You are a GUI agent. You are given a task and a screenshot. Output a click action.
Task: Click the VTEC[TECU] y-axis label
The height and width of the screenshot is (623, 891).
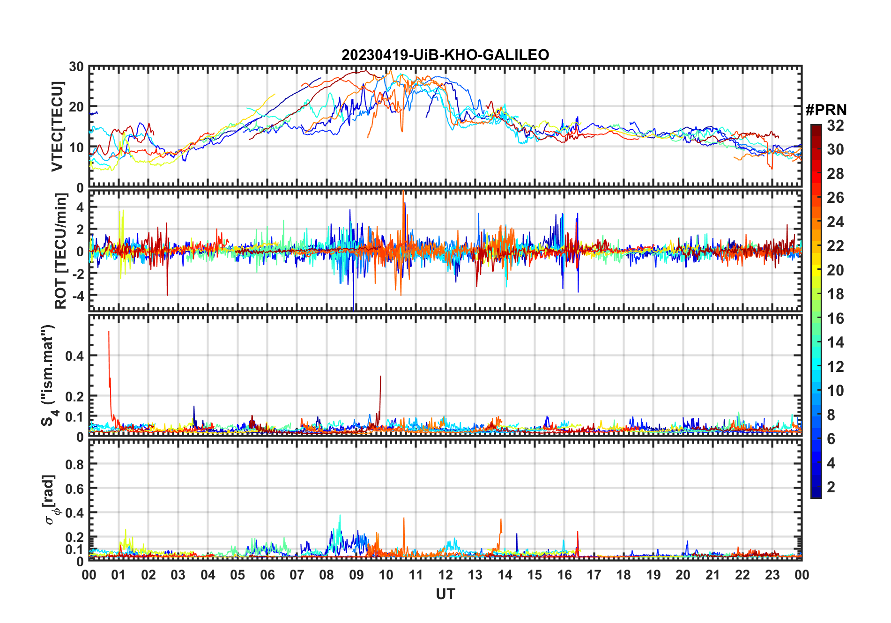click(x=57, y=126)
